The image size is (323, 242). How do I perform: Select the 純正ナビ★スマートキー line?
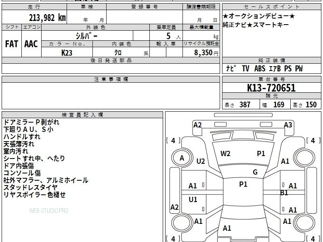256,25
